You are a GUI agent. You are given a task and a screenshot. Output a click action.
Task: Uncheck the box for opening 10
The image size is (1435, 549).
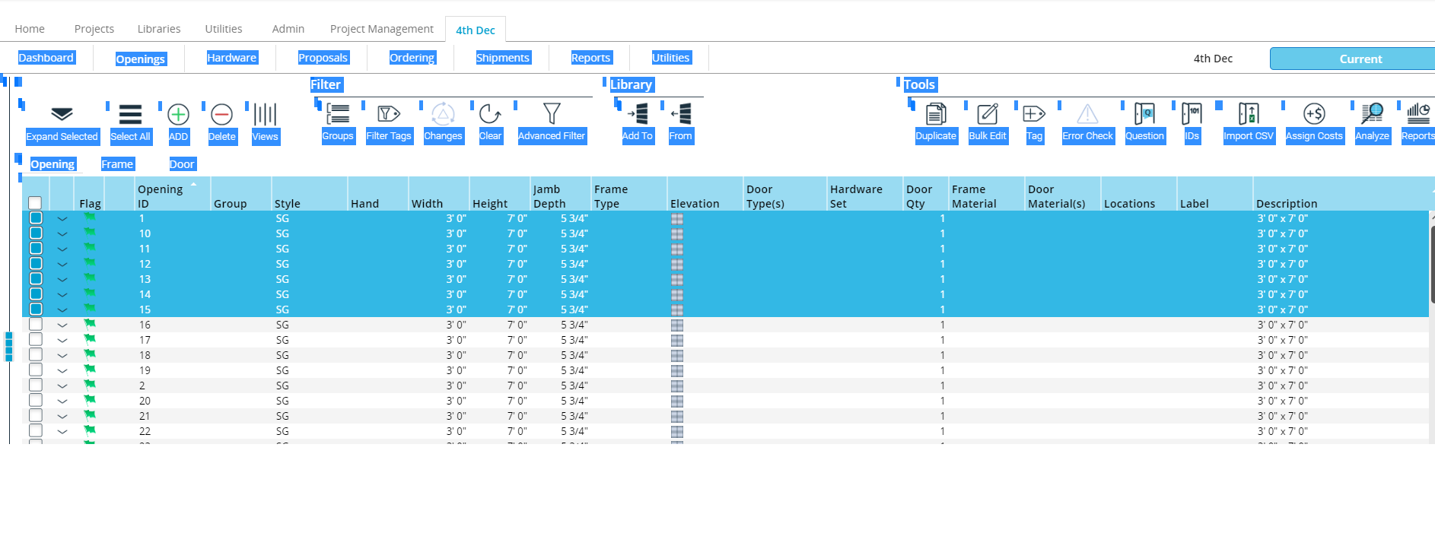pyautogui.click(x=36, y=233)
